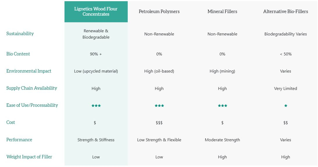The height and width of the screenshot is (167, 318).
Task: Click the Lignetics Wood Flour Concentrates header
Action: pos(96,12)
